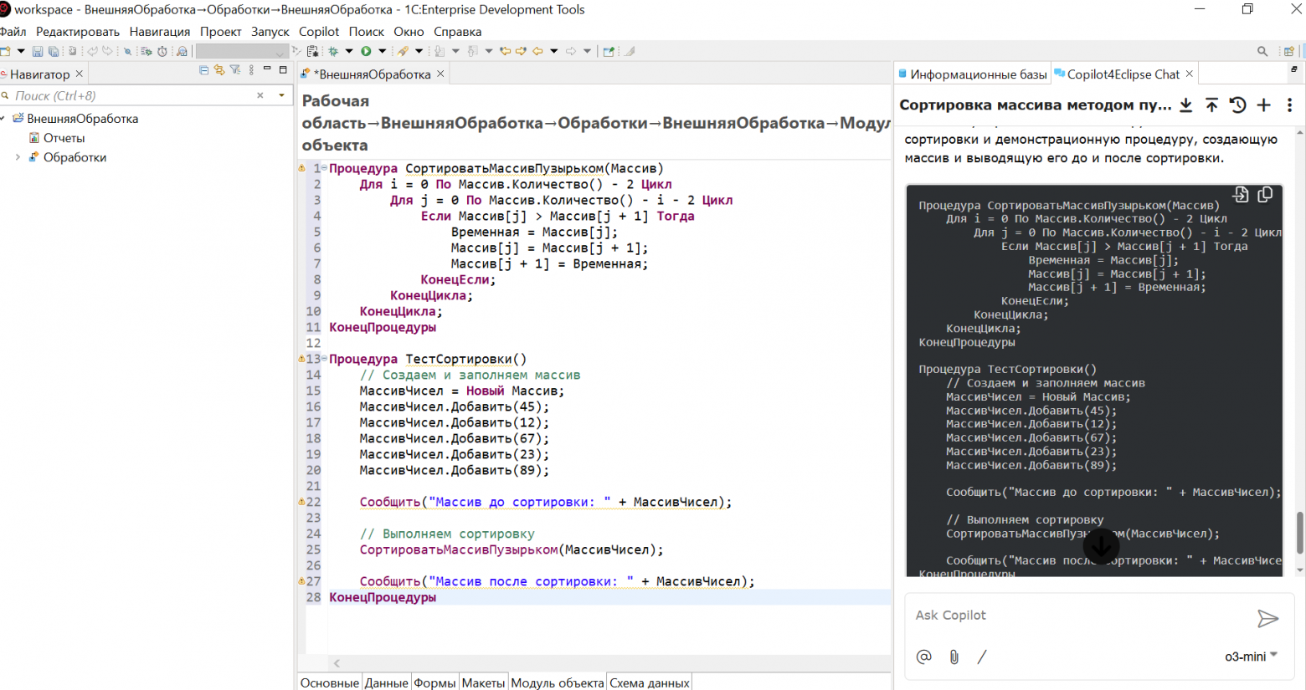Screen dimensions: 1306x690
Task: Download the current chat conversation
Action: point(1186,105)
